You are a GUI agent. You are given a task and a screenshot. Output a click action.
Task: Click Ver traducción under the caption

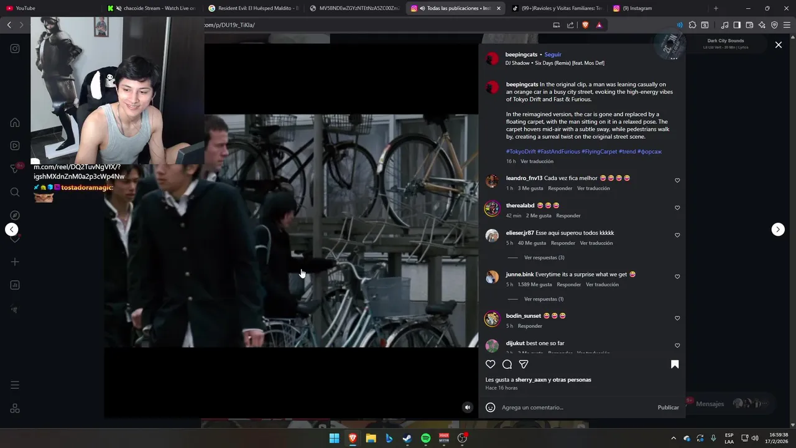537,161
